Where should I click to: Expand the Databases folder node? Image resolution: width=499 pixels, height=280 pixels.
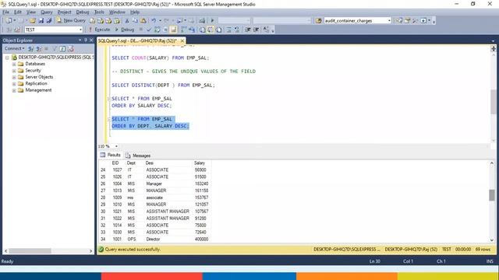click(x=14, y=64)
